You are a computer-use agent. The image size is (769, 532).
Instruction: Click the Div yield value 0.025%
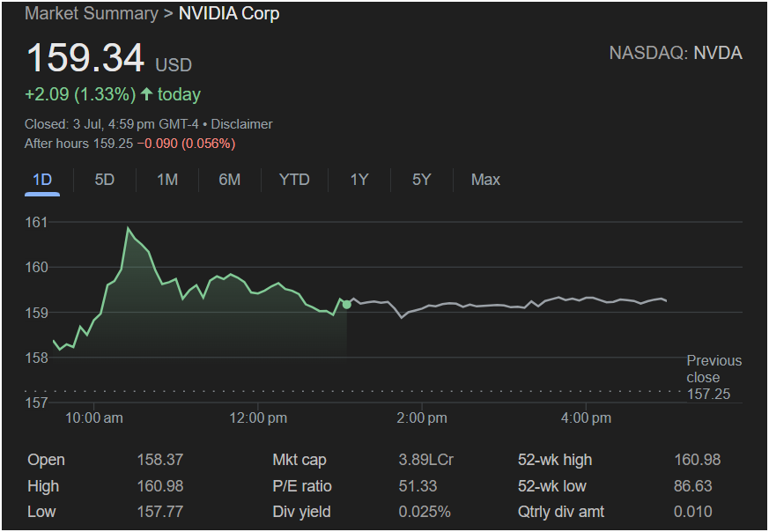click(425, 512)
